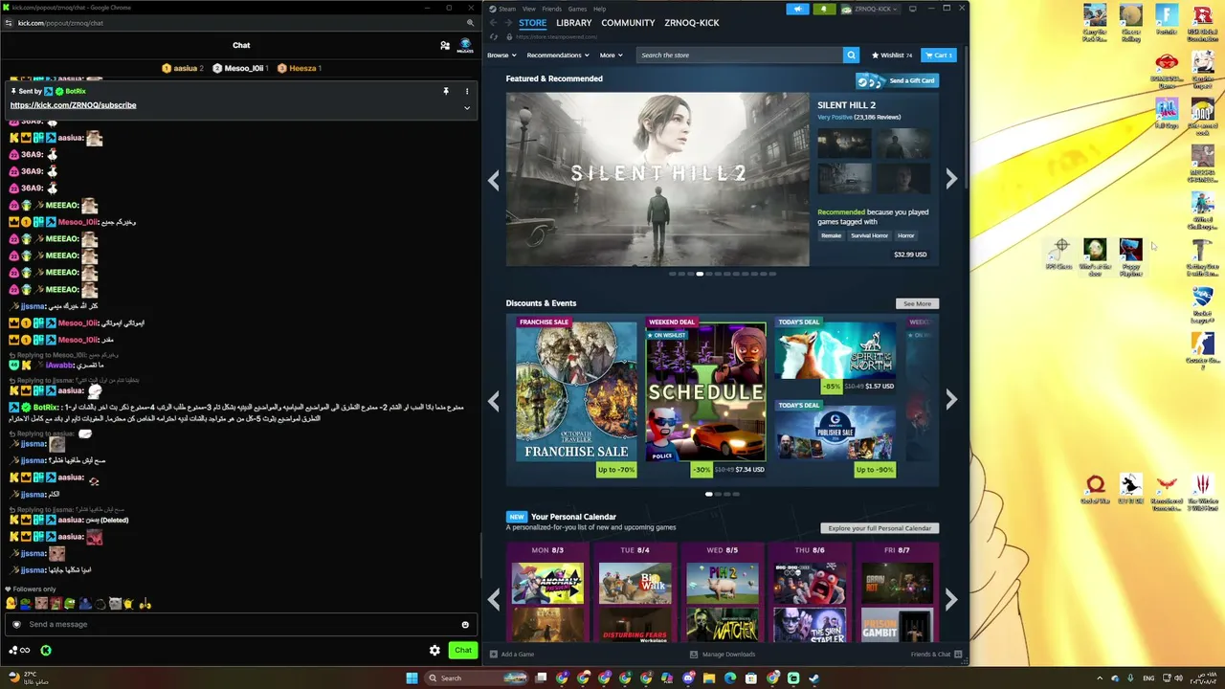The image size is (1225, 689).
Task: Click the green Chat send button
Action: tap(463, 651)
